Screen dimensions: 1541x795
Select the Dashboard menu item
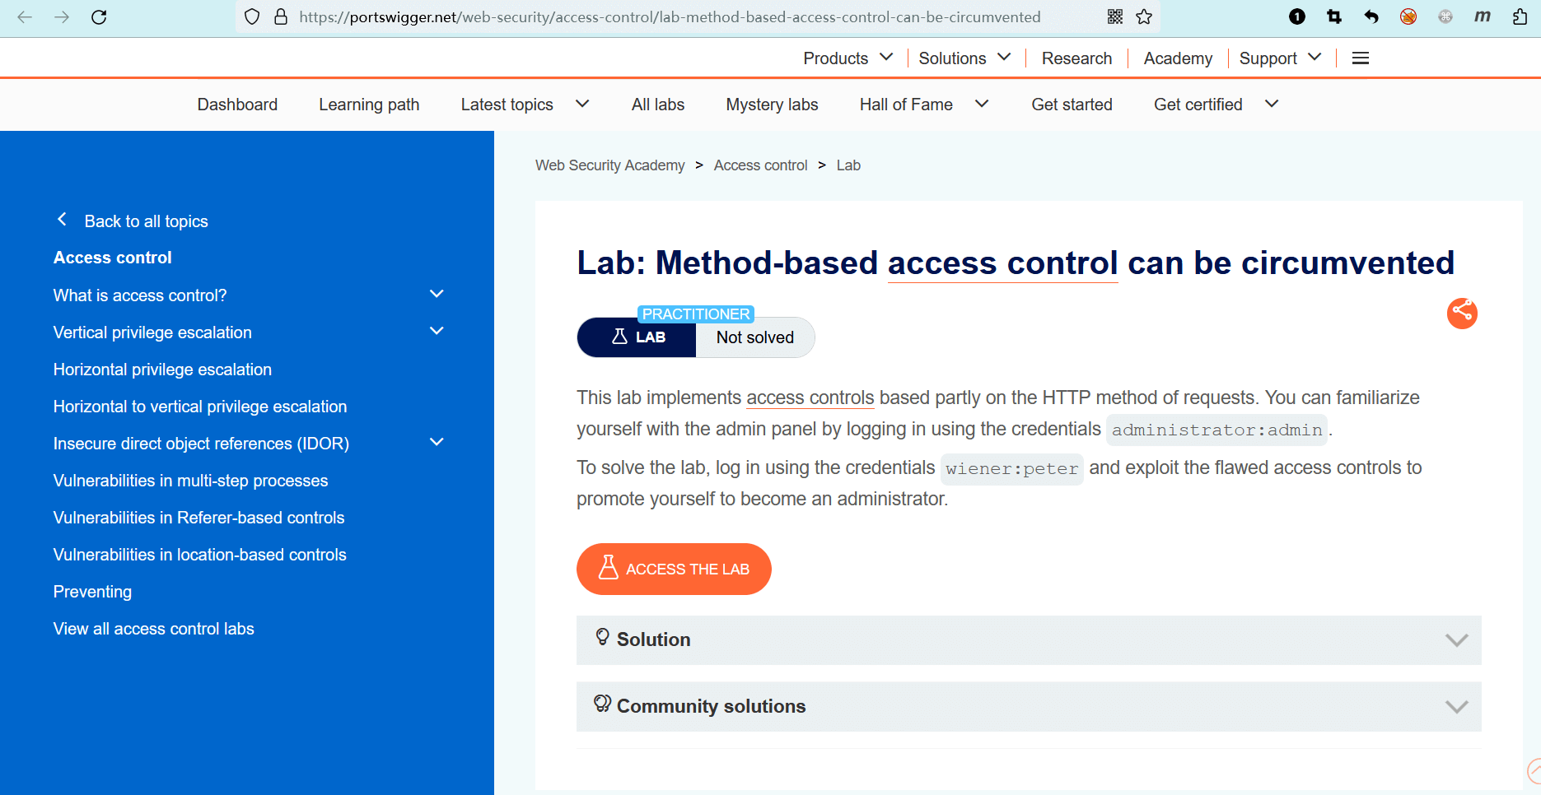237,105
